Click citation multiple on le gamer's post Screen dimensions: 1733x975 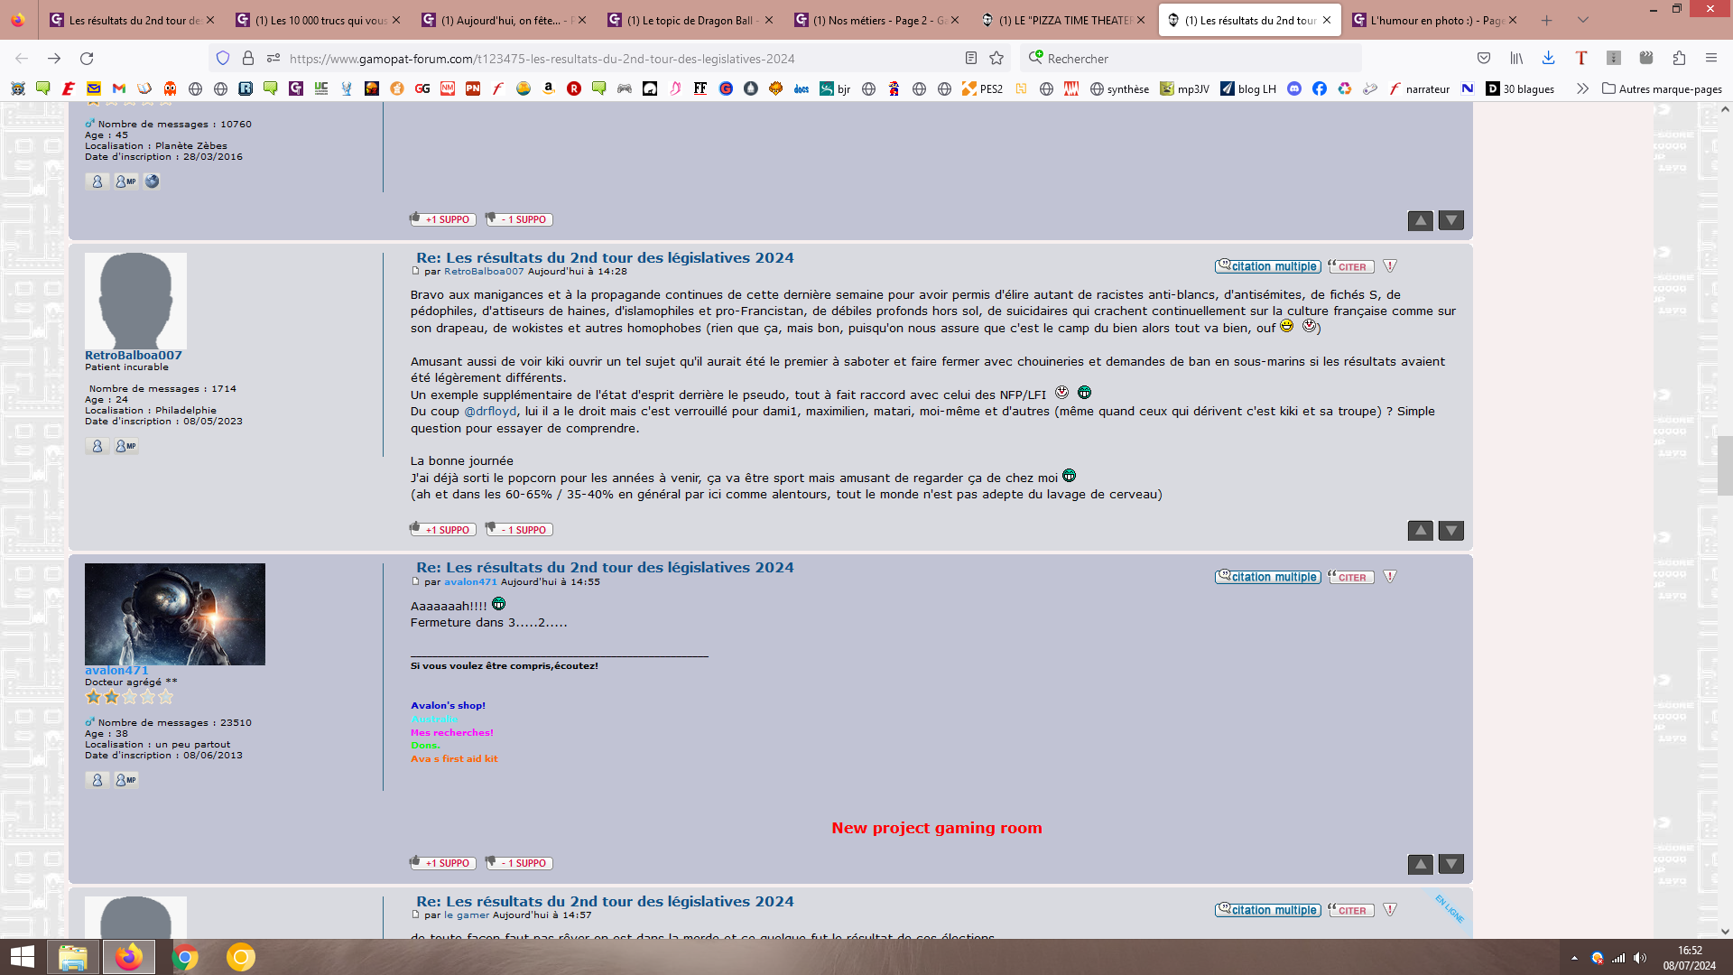(1268, 910)
